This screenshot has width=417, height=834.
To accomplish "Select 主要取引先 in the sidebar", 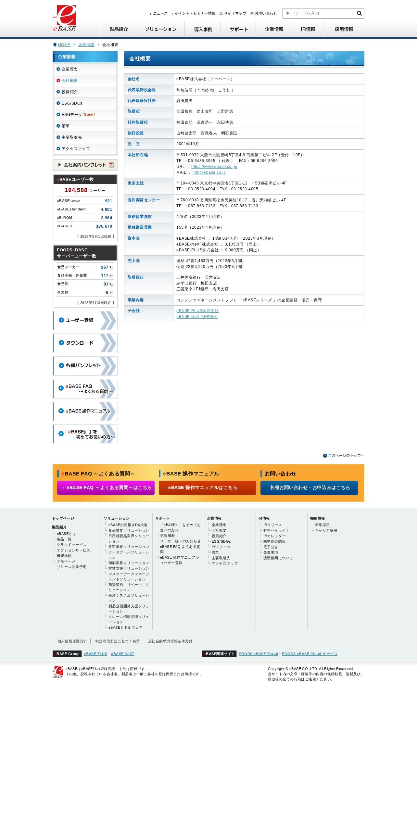I will (x=85, y=137).
